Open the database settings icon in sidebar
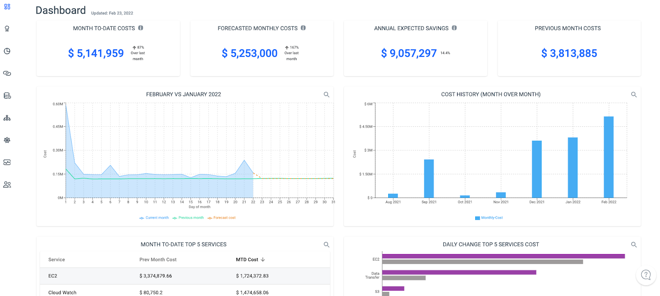Viewport: 660px width, 296px height. (x=7, y=96)
